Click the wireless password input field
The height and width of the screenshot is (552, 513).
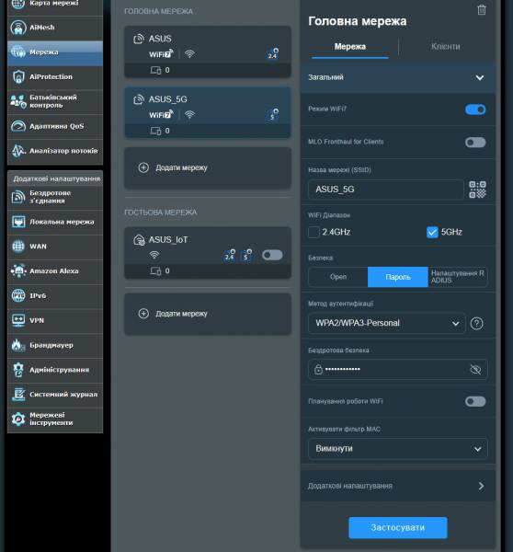click(x=398, y=369)
